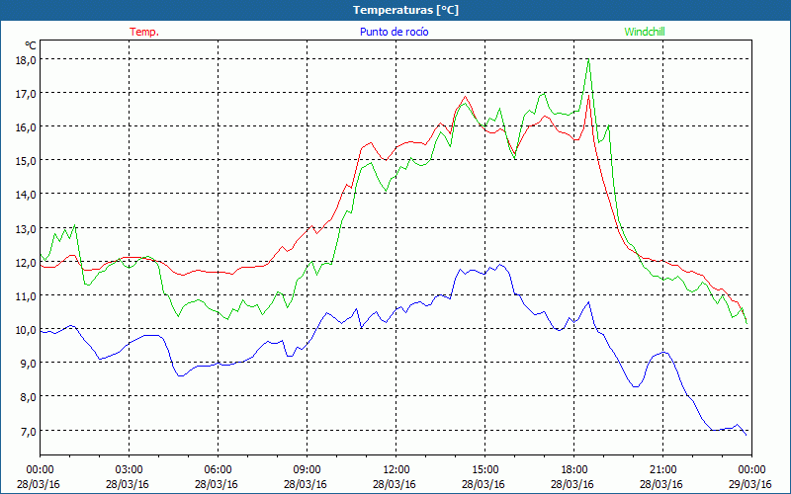Image resolution: width=791 pixels, height=494 pixels.
Task: Click the 9,0 y-axis value
Action: click(x=30, y=364)
